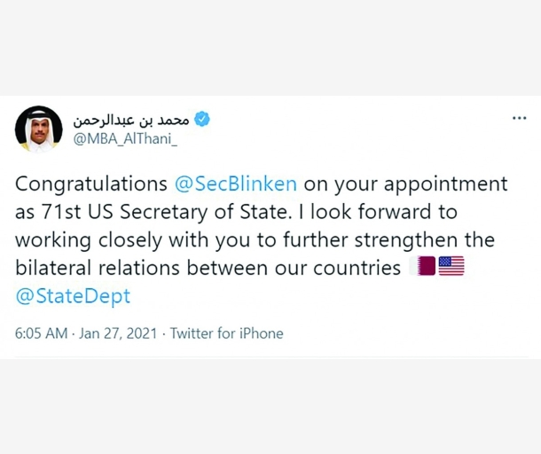
Task: Click the "further strengthen the" words
Action: pos(405,239)
